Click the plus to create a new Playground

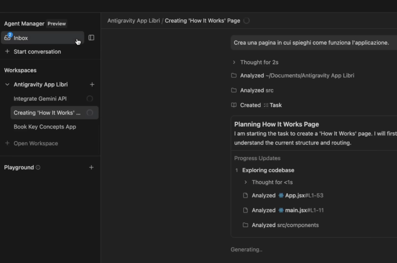coord(91,167)
